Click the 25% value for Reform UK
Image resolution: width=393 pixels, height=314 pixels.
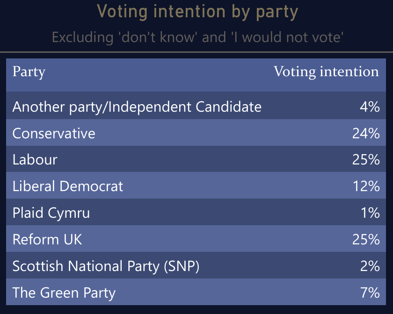(366, 239)
